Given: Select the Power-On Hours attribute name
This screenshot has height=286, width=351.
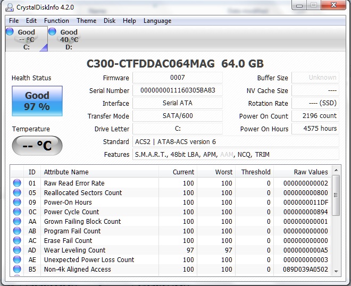Looking at the screenshot, I should point(68,203).
